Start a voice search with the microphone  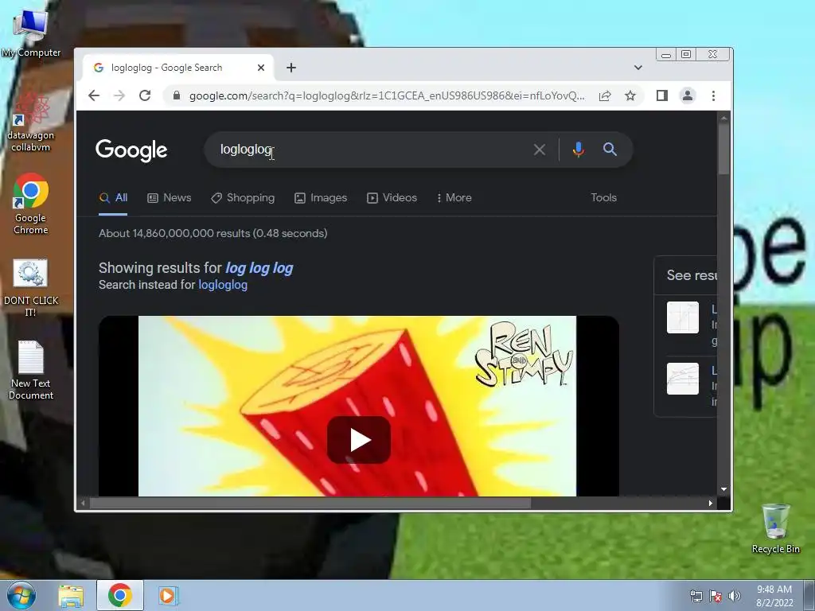pyautogui.click(x=578, y=150)
